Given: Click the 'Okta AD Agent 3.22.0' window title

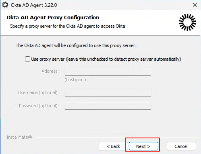Looking at the screenshot, I should pos(34,5).
